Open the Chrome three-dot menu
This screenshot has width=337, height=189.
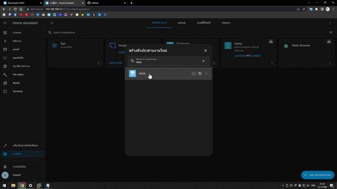click(333, 9)
